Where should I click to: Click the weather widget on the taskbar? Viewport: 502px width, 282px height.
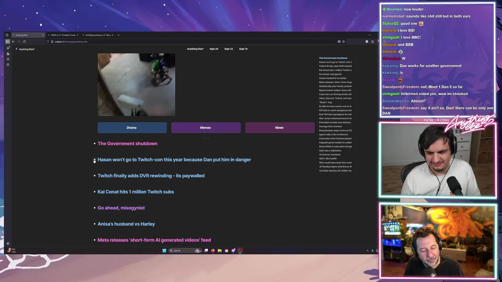click(x=12, y=251)
